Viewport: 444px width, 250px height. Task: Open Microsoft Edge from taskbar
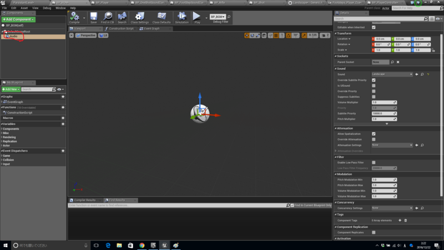pyautogui.click(x=108, y=246)
